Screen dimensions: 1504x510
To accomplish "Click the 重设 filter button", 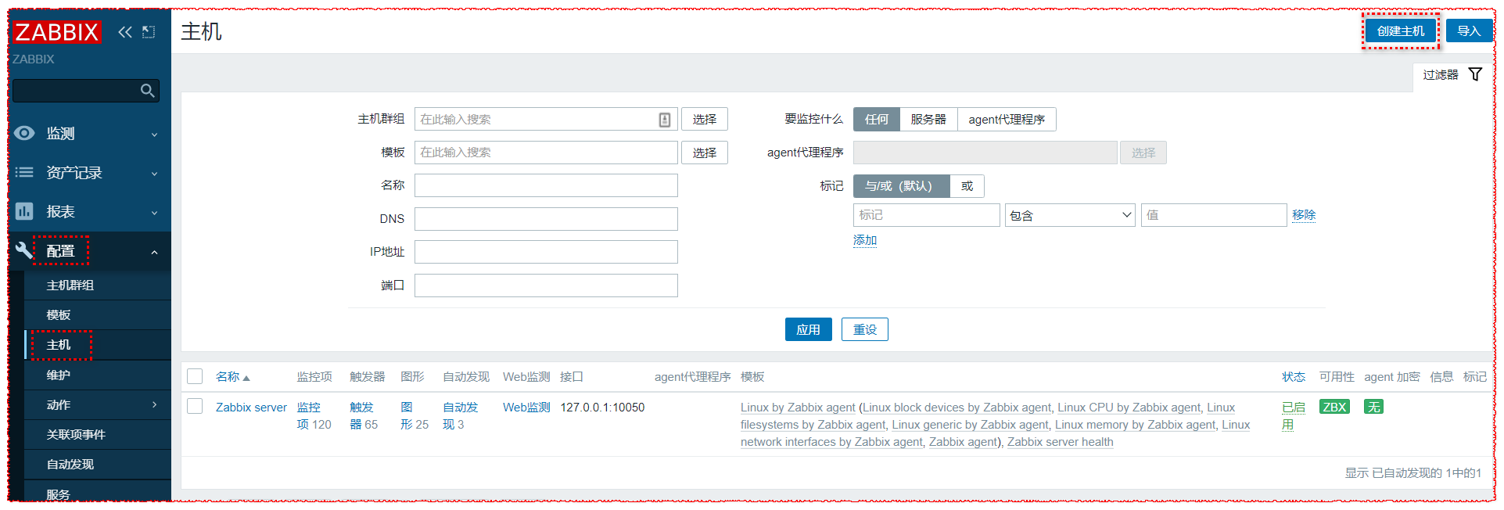I will 864,329.
